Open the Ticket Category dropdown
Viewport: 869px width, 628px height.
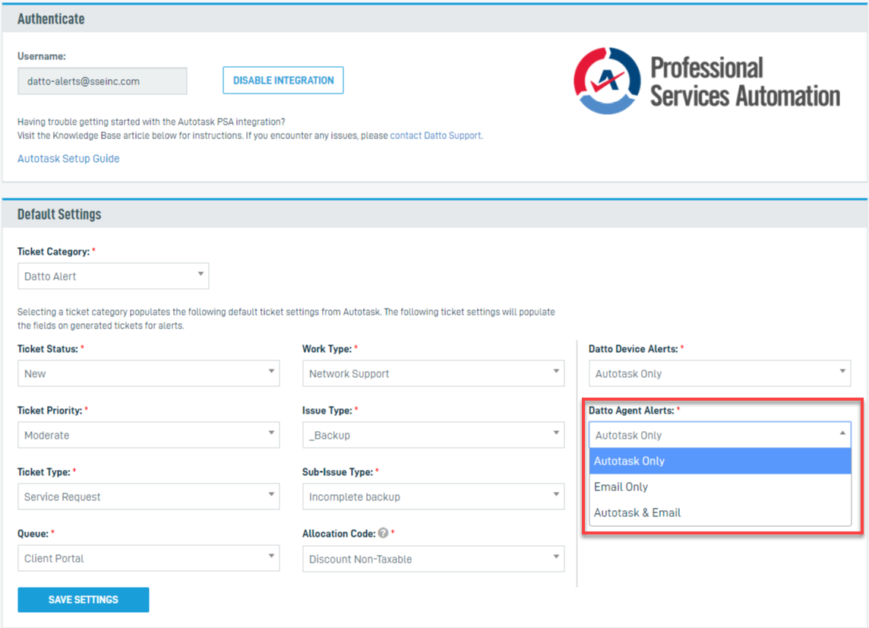(113, 276)
